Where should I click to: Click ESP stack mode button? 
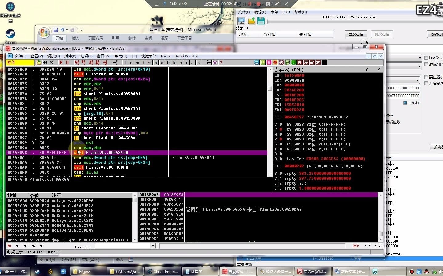point(356,246)
